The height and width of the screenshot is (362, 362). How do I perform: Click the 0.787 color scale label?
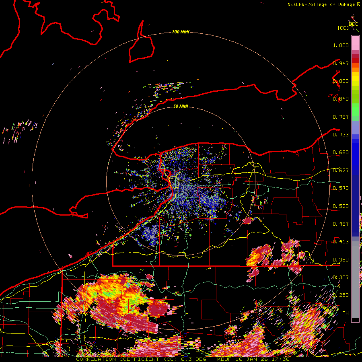click(x=341, y=117)
